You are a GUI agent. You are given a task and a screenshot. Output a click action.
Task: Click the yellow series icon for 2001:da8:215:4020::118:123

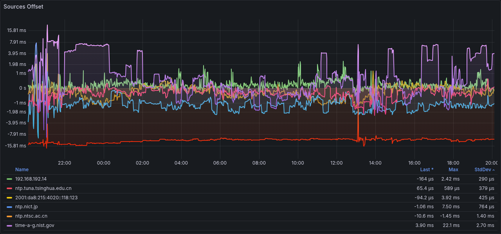coord(10,198)
